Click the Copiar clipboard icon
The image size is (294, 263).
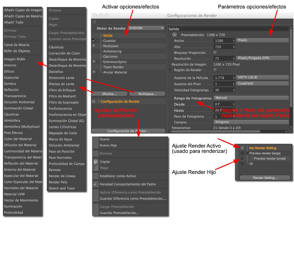coord(95,162)
